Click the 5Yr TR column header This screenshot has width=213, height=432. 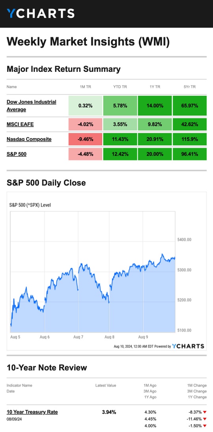[190, 87]
